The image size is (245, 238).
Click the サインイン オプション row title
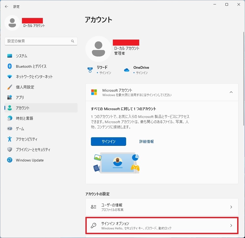point(115,223)
